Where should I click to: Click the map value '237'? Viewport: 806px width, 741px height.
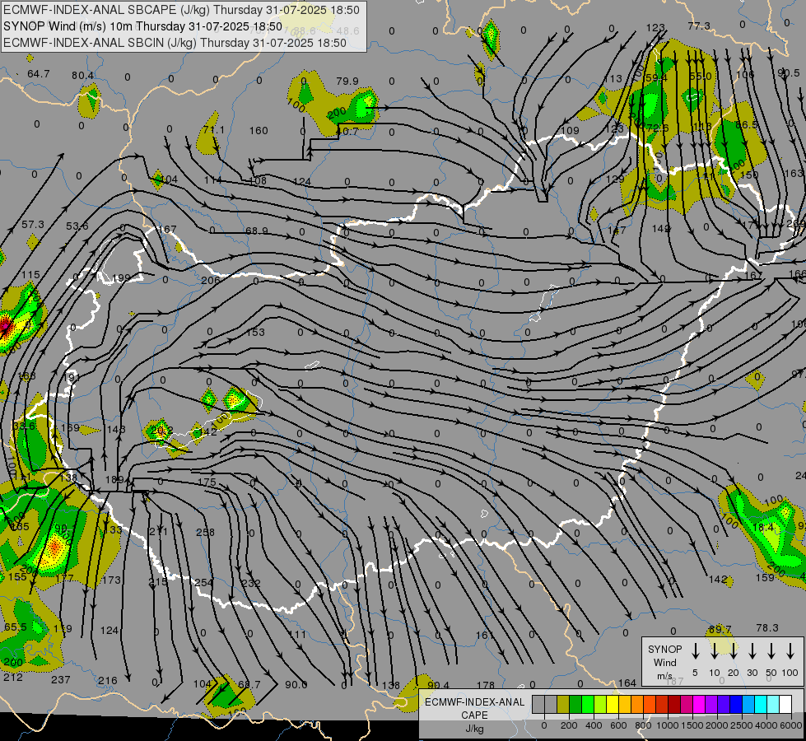tap(61, 680)
